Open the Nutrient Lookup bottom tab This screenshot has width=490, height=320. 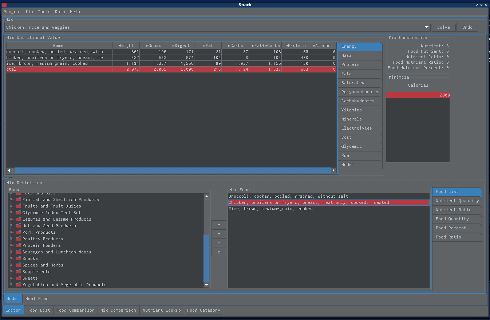162,310
